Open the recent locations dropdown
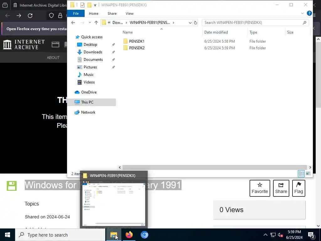Image resolution: width=321 pixels, height=241 pixels. (x=90, y=23)
